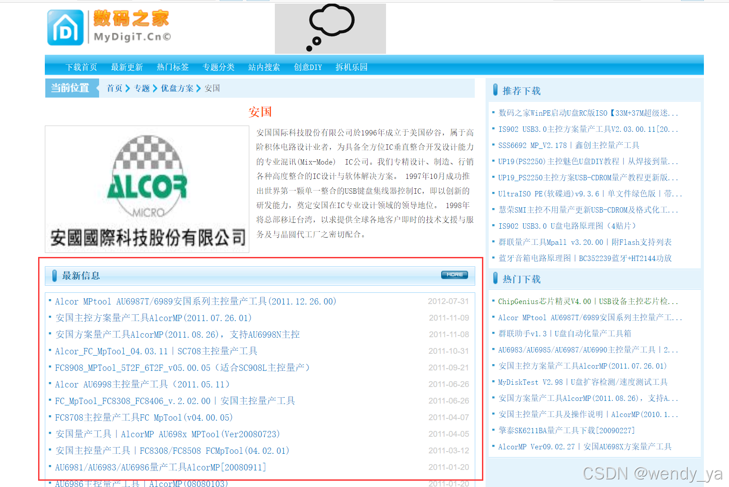Open 安国主控方案量产工具AlcorMP(2011.07.26.01) in 热门下载
Viewport: 729px width, 487px height.
coord(583,366)
